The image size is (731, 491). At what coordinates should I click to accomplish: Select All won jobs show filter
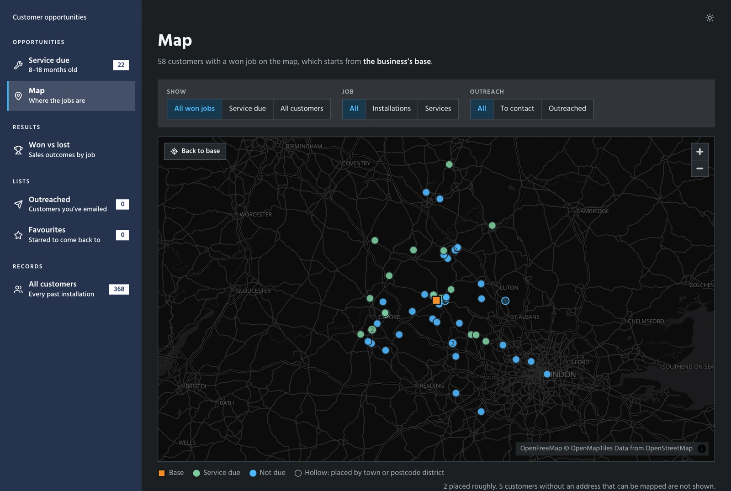pyautogui.click(x=194, y=109)
